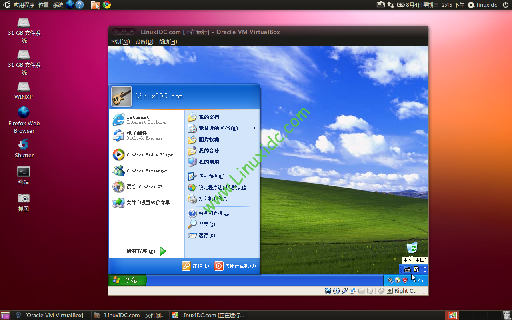
Task: Open the 设备(D) menu in VirtualBox
Action: pyautogui.click(x=144, y=42)
